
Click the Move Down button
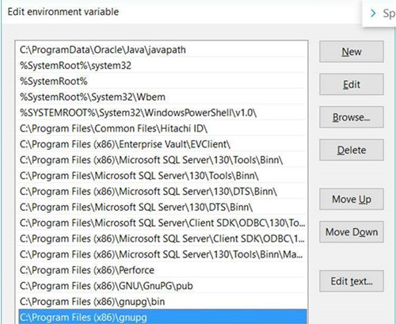pos(352,232)
